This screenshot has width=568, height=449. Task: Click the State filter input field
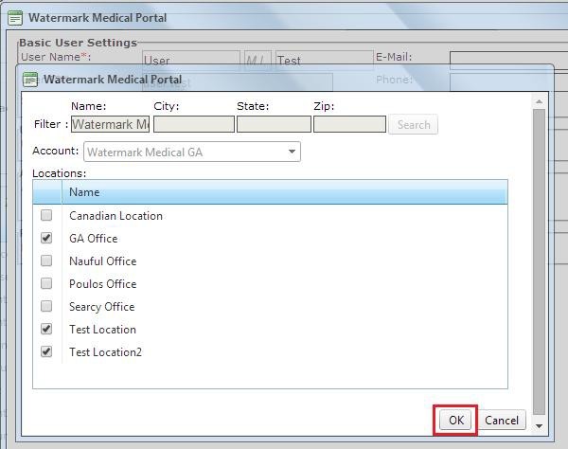point(274,124)
